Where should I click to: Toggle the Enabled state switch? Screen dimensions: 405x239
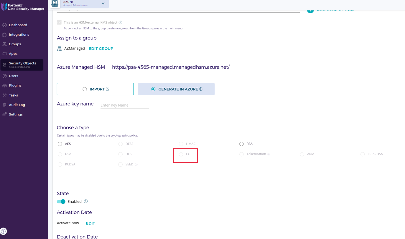pyautogui.click(x=61, y=202)
